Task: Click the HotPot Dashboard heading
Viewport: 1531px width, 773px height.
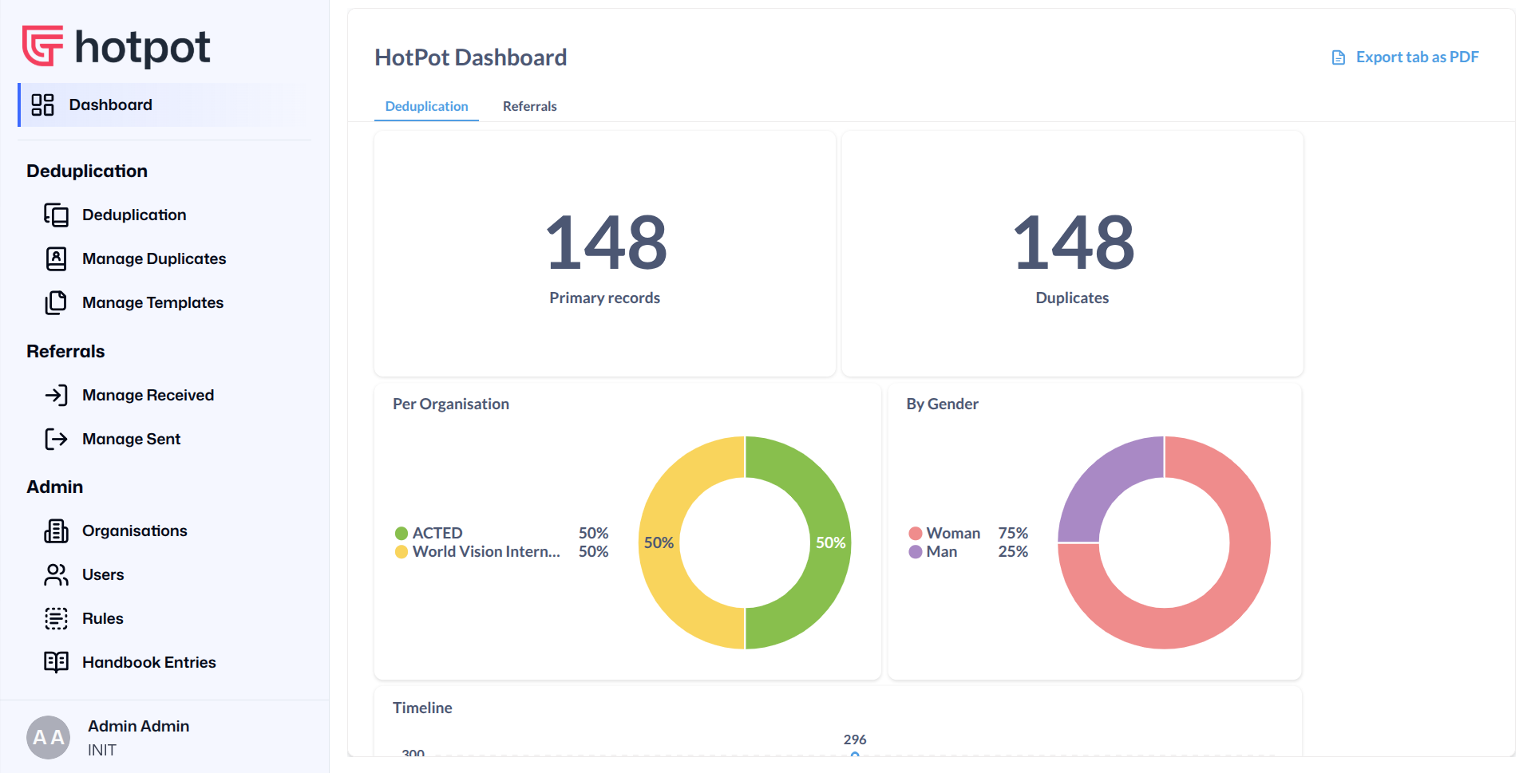Action: [471, 57]
